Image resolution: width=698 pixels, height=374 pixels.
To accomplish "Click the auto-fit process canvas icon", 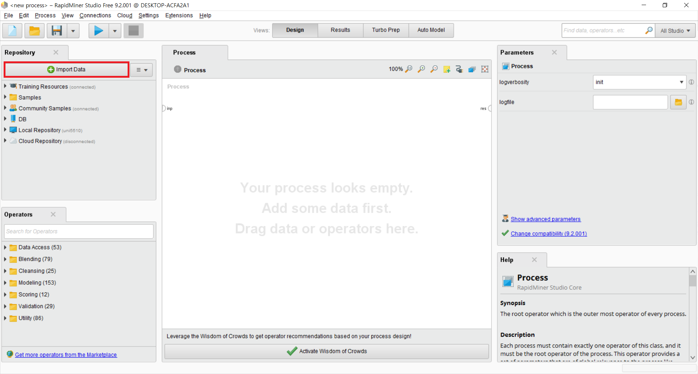I will [x=485, y=69].
